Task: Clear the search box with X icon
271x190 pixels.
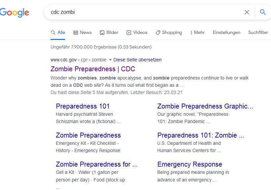Action: point(247,12)
